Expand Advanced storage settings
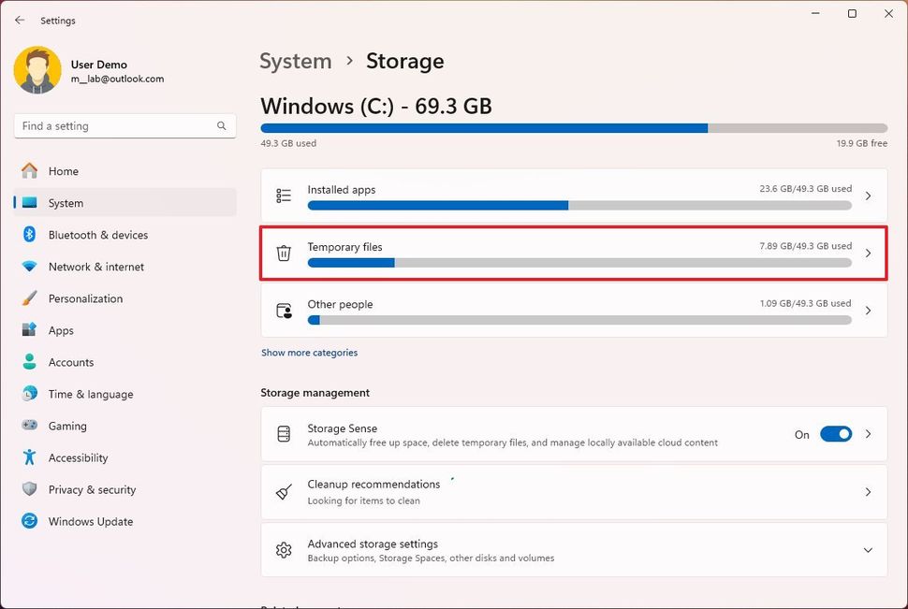Screen dimensions: 908x609 (866, 550)
